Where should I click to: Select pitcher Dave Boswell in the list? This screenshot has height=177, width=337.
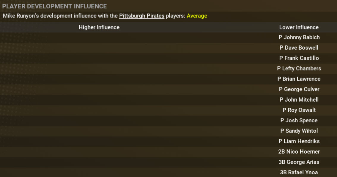(x=299, y=48)
